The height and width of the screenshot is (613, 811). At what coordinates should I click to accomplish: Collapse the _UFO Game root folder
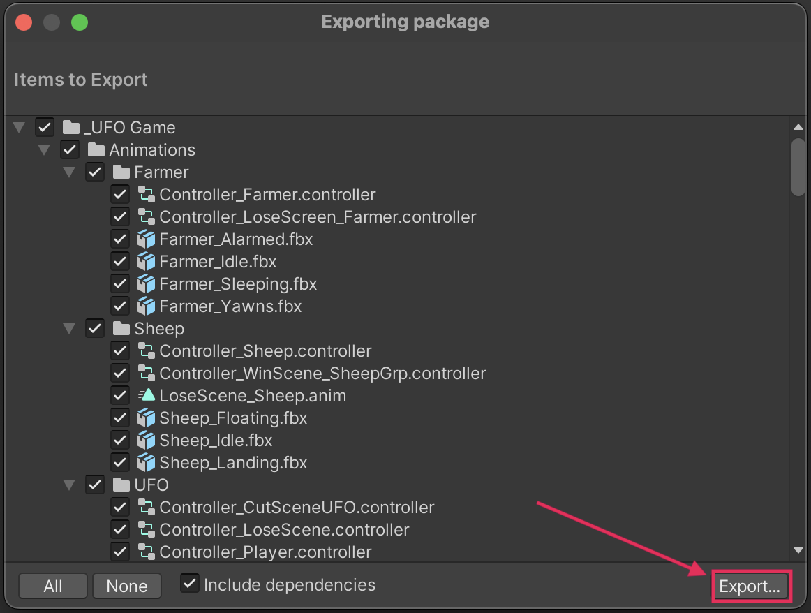tap(20, 128)
